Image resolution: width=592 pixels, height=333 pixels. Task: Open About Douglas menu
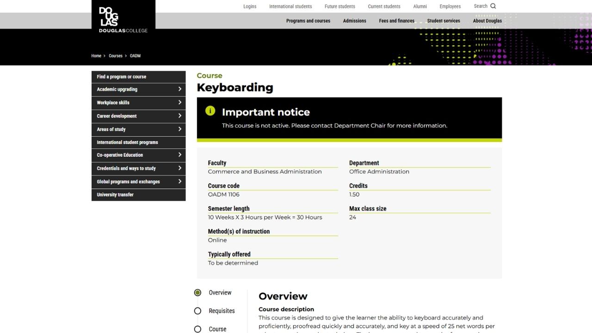coord(487,21)
